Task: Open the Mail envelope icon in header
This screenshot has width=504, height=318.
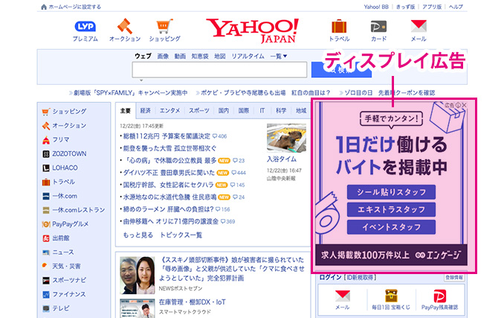Action: pyautogui.click(x=419, y=27)
